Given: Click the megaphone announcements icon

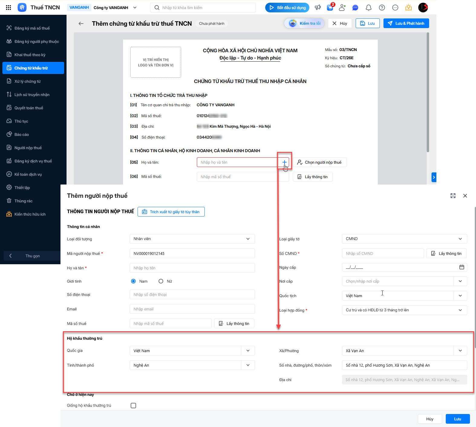Looking at the screenshot, I should pos(318,8).
